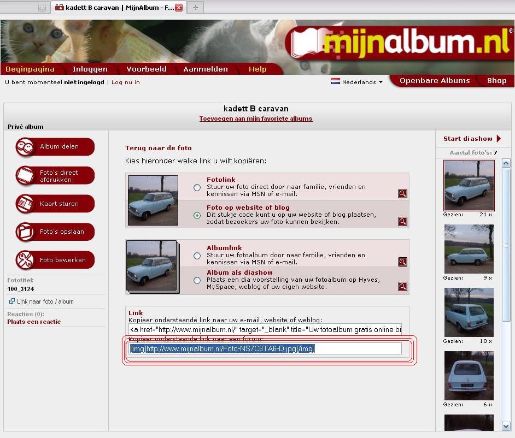Switch to the Openbare Albums tab
Screen dimensions: 515x438
tap(435, 80)
